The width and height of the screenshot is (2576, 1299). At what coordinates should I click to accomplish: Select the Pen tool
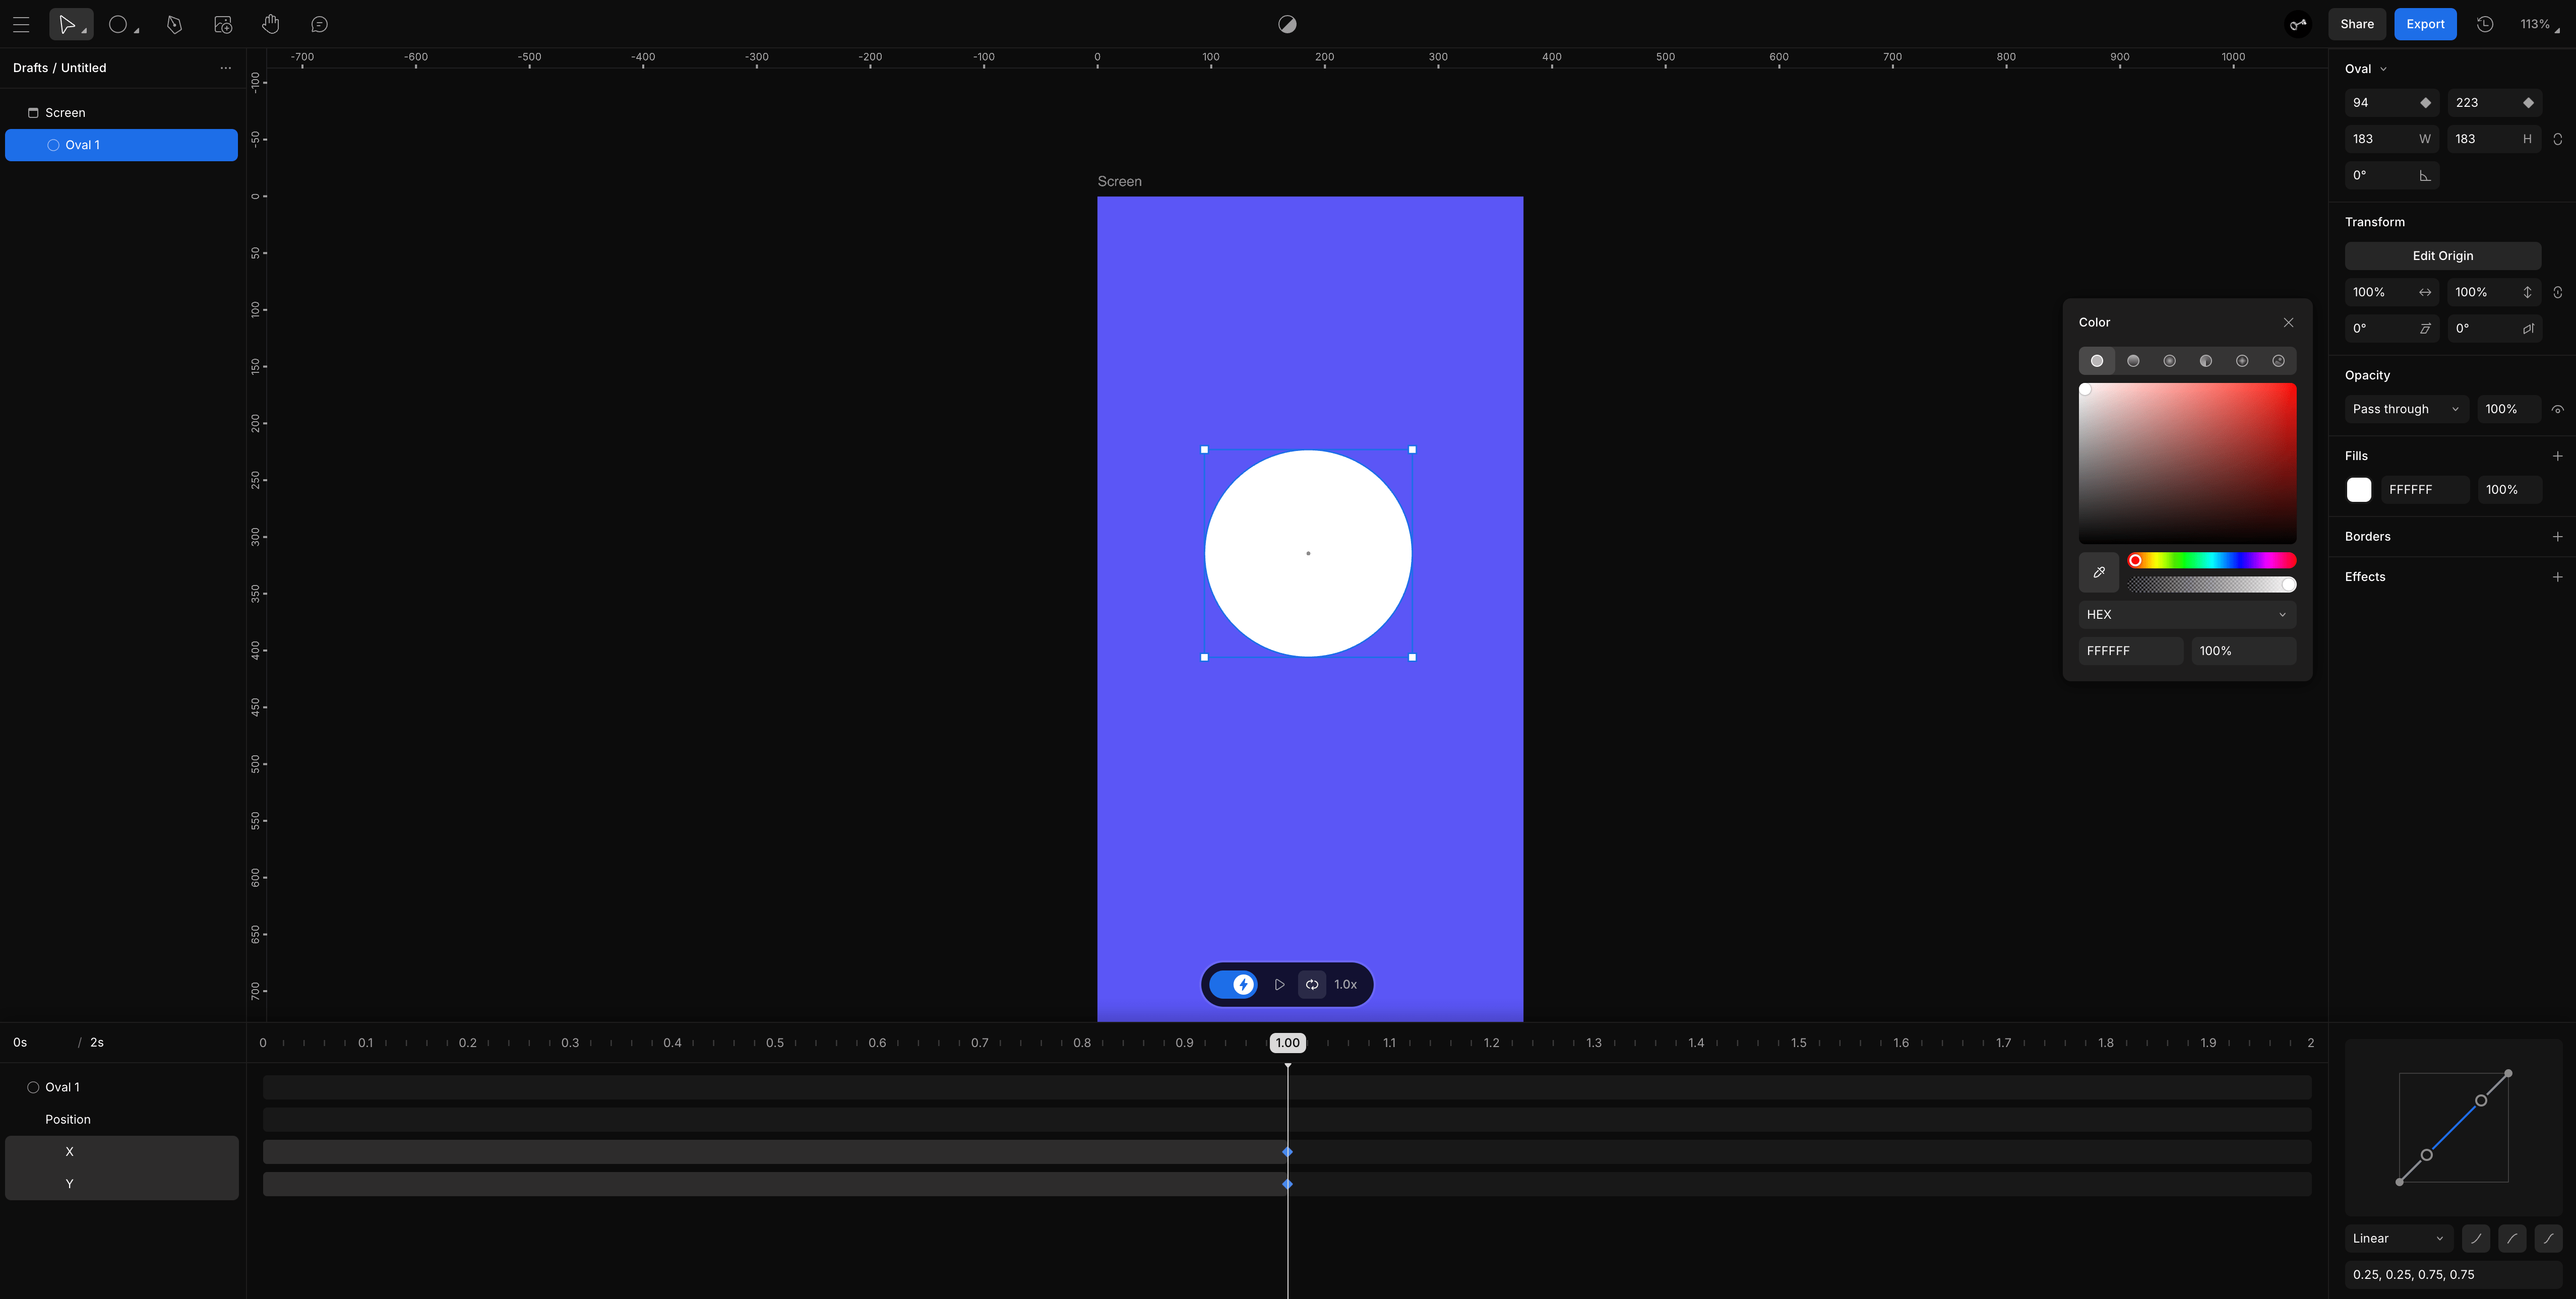[174, 24]
